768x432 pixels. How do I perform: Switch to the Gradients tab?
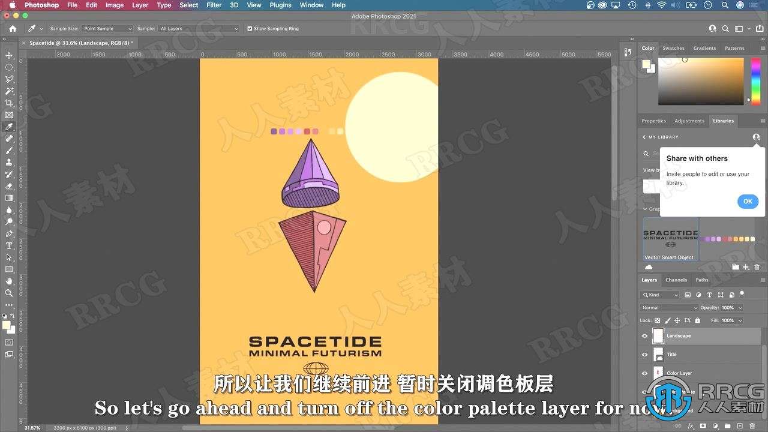704,48
